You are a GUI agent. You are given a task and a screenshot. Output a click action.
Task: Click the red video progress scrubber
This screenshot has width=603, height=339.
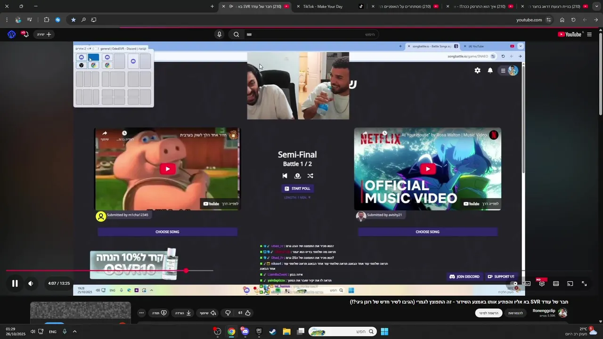(186, 270)
